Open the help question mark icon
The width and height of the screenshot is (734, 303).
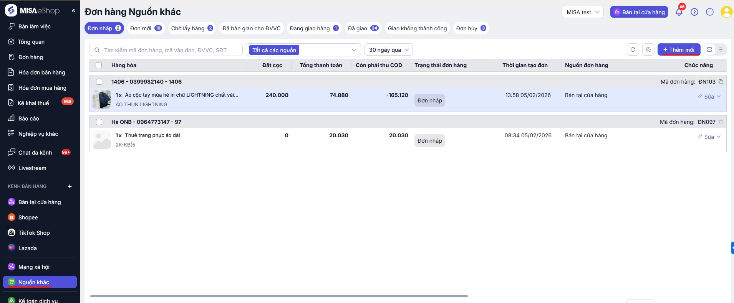694,12
